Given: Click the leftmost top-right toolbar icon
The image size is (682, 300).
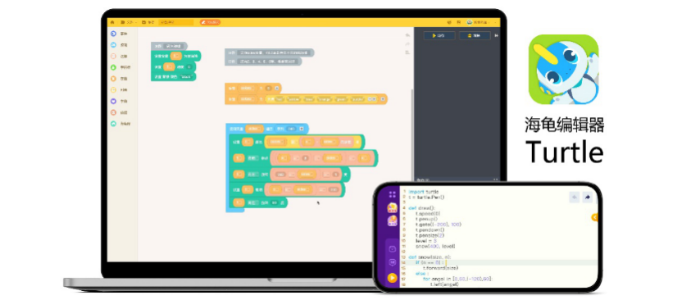Looking at the screenshot, I should pos(450,22).
